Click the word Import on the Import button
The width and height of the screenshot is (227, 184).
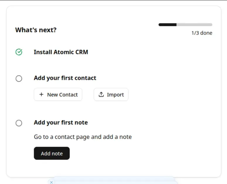(x=115, y=95)
